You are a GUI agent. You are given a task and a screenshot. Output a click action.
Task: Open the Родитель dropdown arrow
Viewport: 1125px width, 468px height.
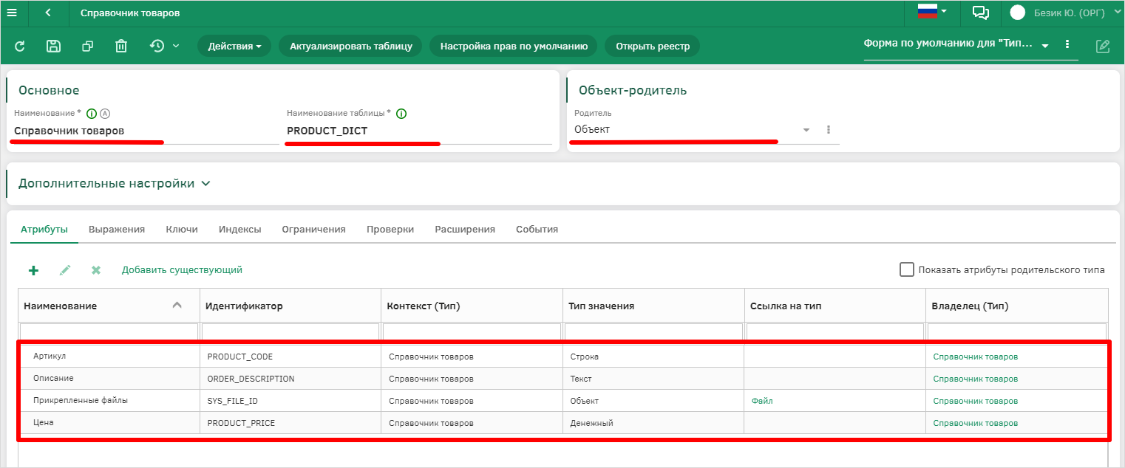pos(806,130)
